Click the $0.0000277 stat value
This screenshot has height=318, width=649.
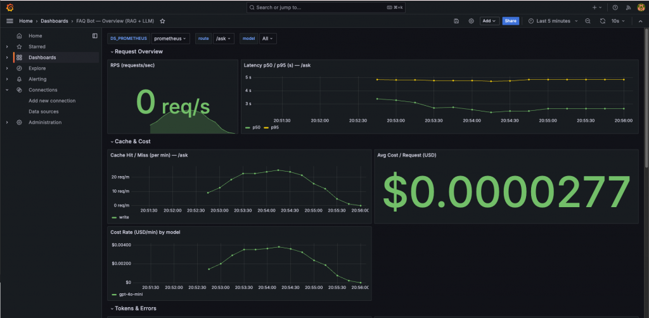[x=506, y=192]
